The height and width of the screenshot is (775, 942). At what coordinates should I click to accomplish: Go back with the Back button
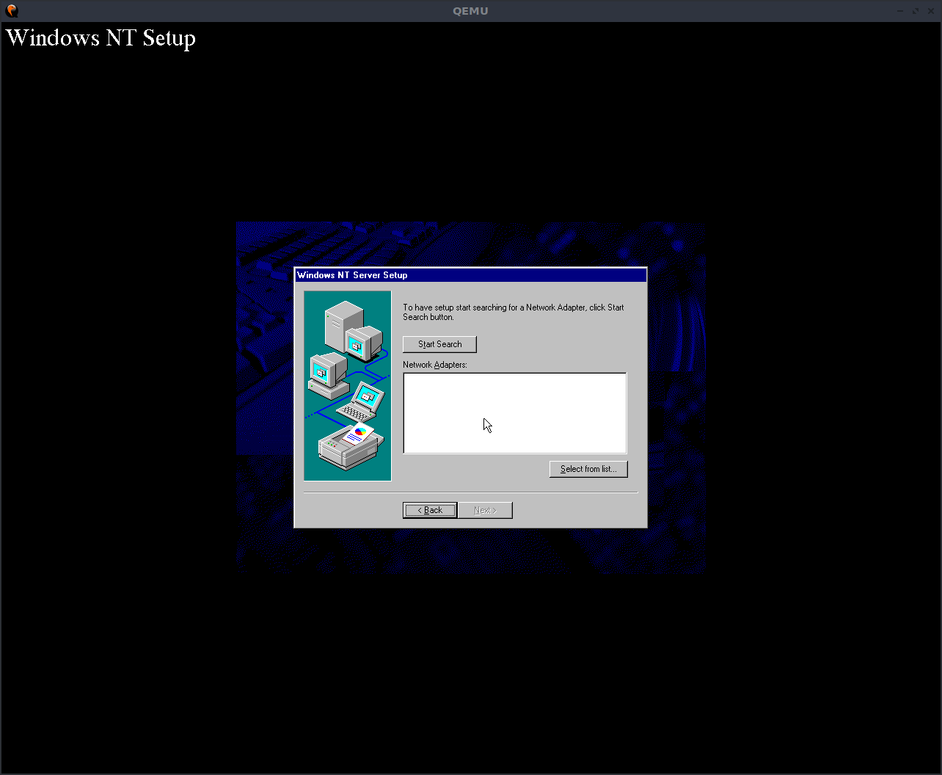pos(430,510)
